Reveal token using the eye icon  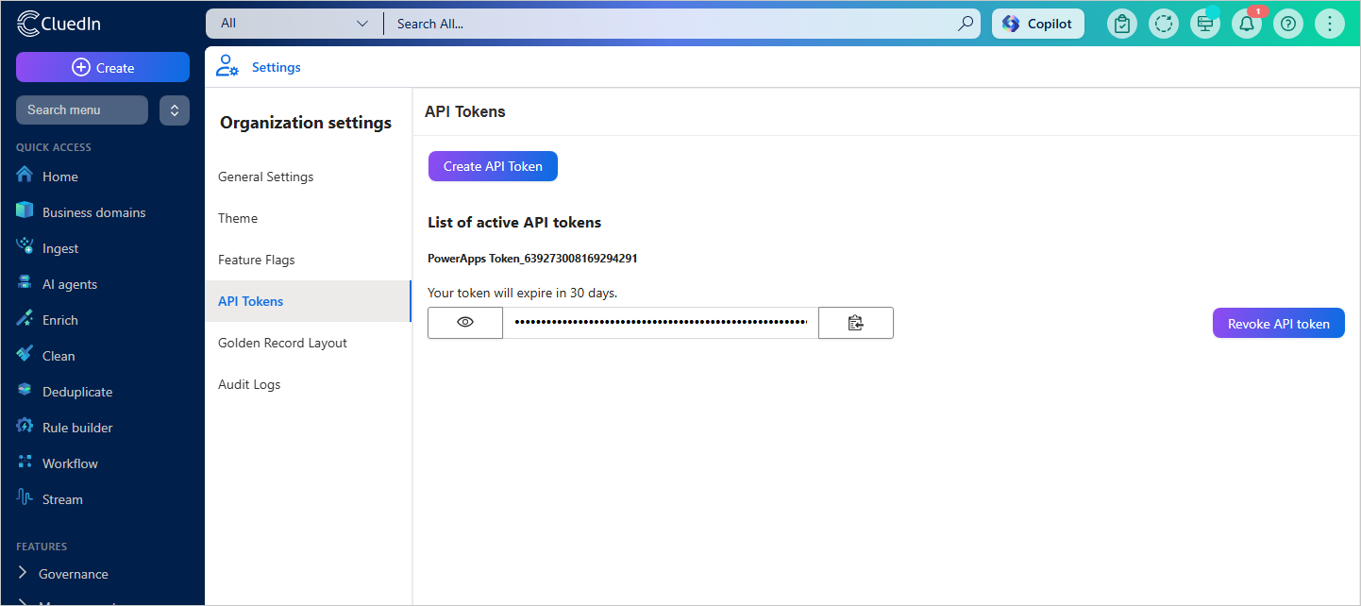click(465, 323)
